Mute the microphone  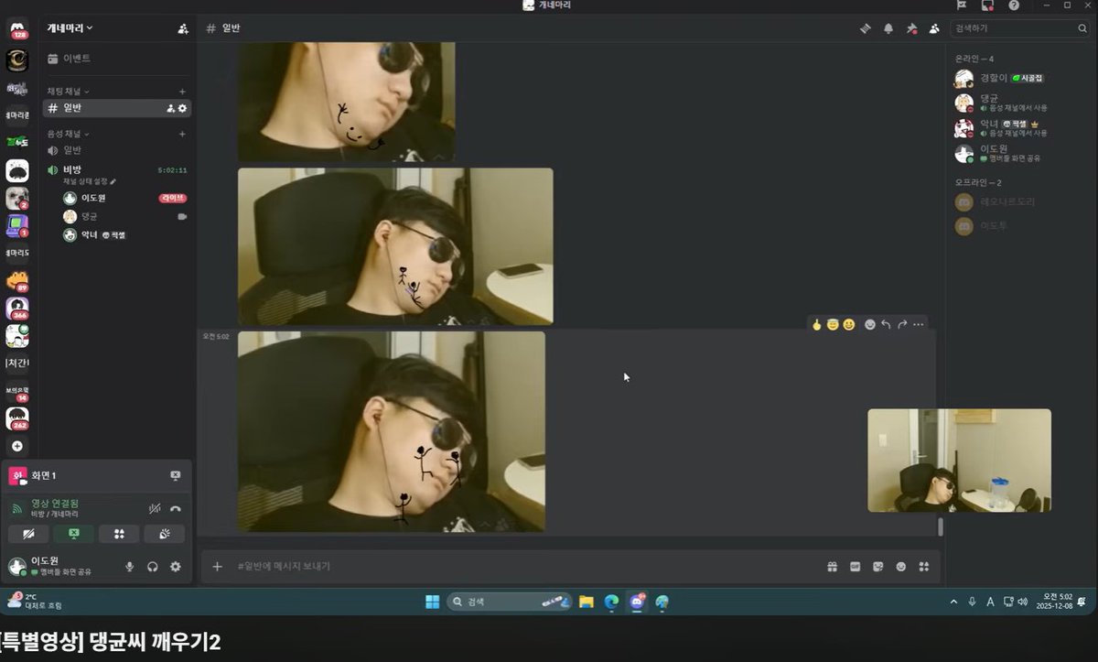coord(129,567)
